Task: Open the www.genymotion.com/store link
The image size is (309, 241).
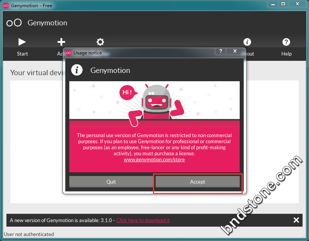Action: tap(154, 159)
